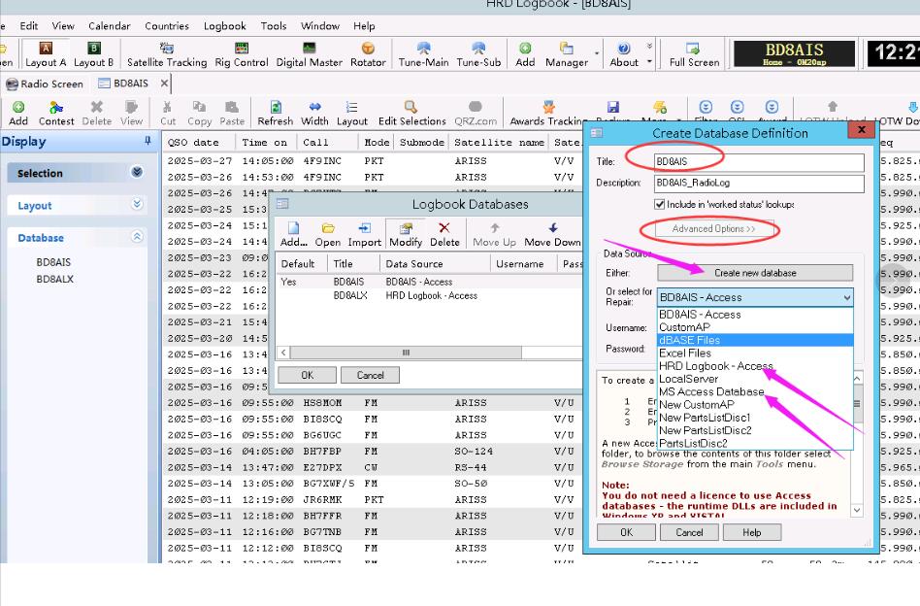Switch to Full Screen mode
Image resolution: width=920 pixels, height=606 pixels.
pyautogui.click(x=694, y=54)
